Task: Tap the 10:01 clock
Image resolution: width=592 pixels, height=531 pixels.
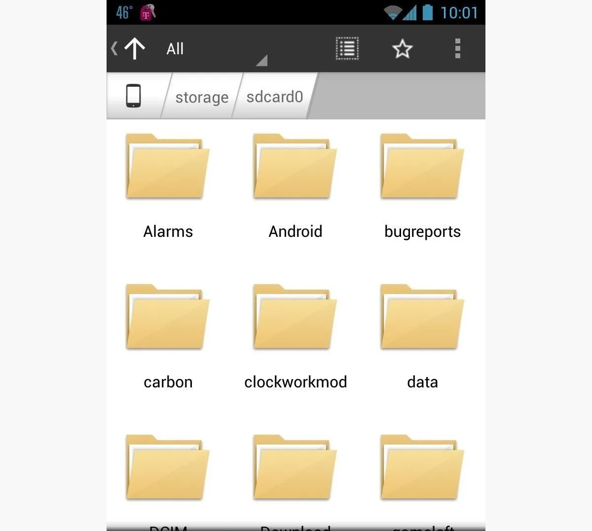Action: tap(459, 12)
